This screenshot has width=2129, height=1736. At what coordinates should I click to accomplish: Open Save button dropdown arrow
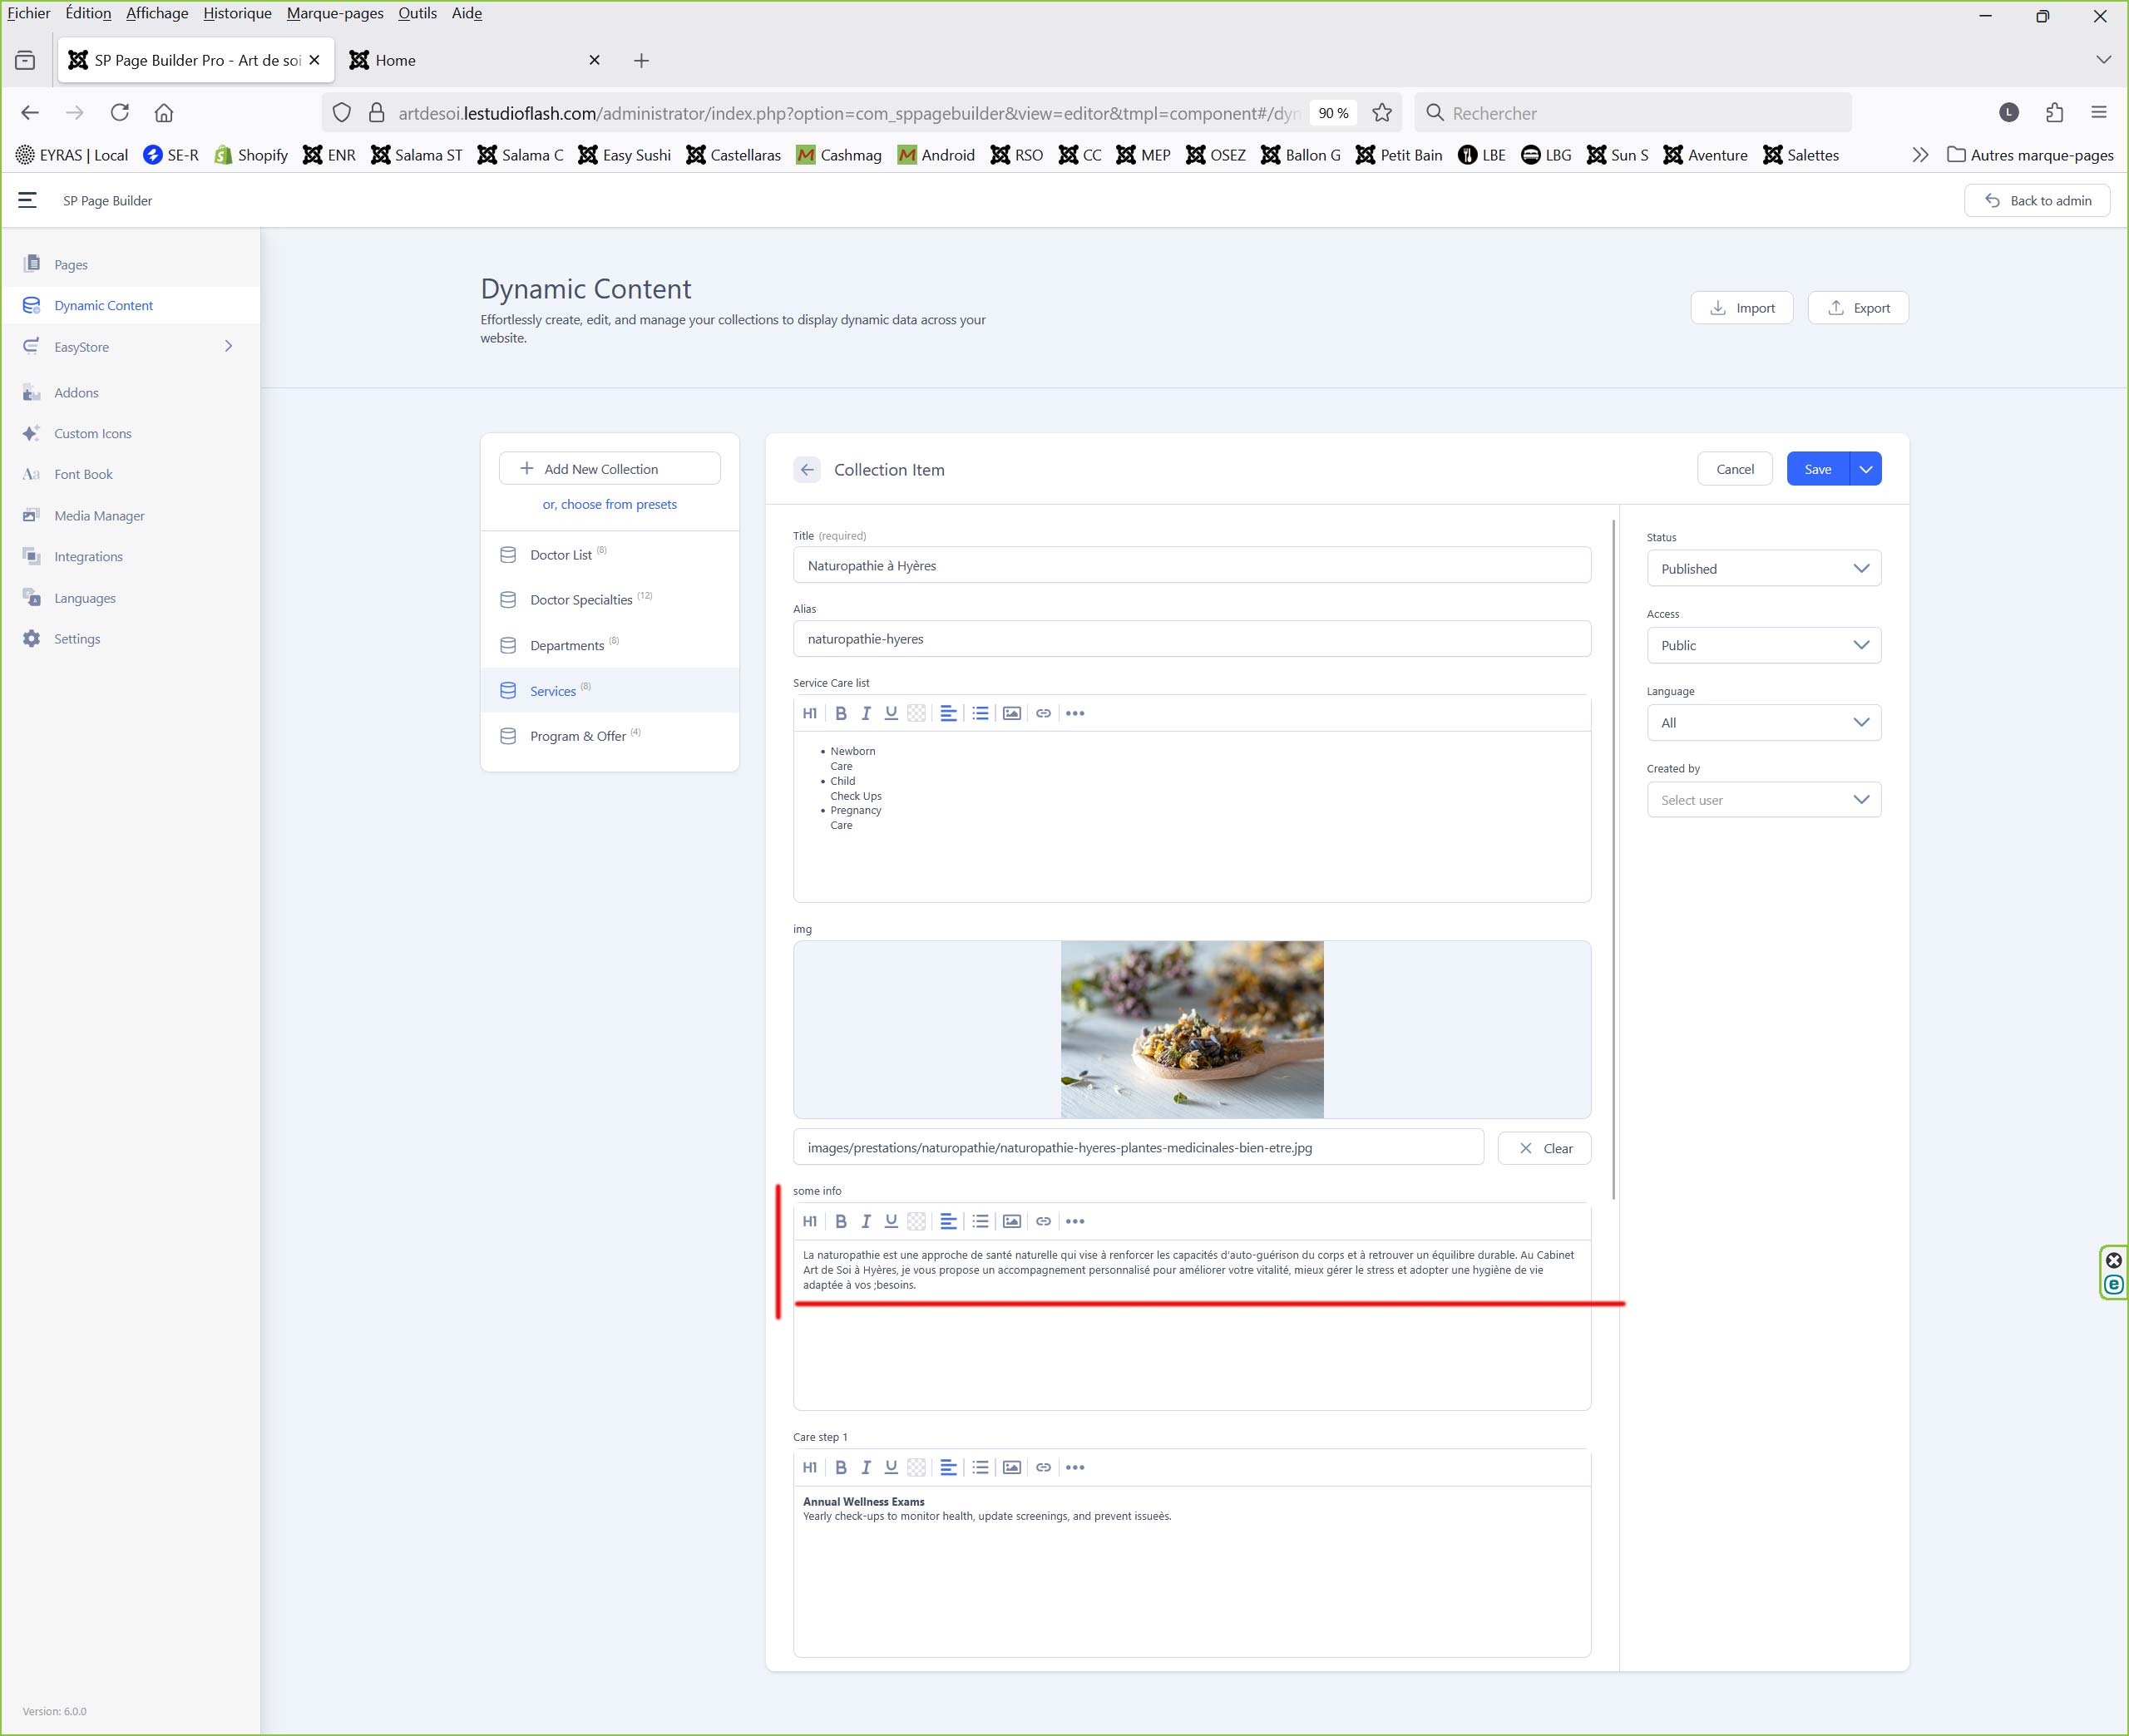point(1866,469)
